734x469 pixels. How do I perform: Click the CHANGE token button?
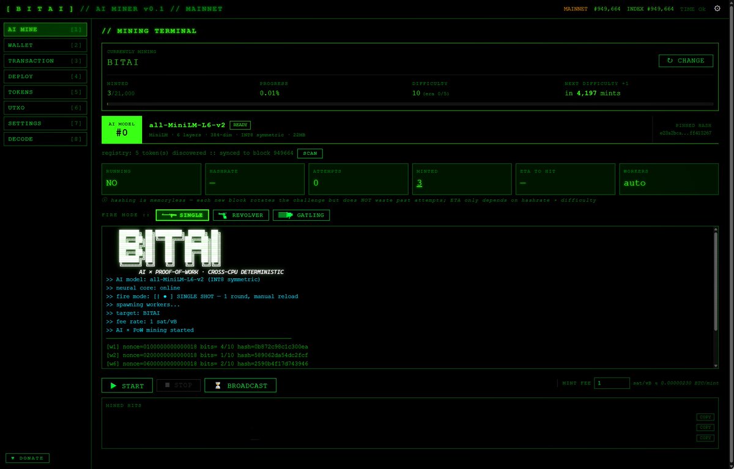click(686, 61)
